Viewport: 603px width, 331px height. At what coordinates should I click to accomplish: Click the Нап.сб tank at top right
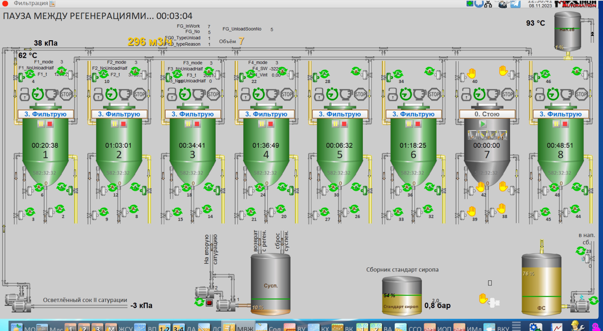pyautogui.click(x=568, y=31)
